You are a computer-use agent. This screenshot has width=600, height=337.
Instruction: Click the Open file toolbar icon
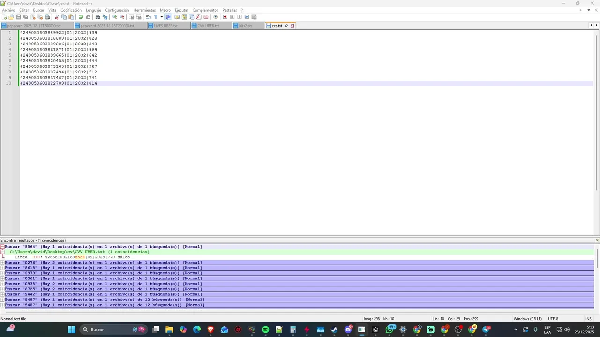pos(11,17)
